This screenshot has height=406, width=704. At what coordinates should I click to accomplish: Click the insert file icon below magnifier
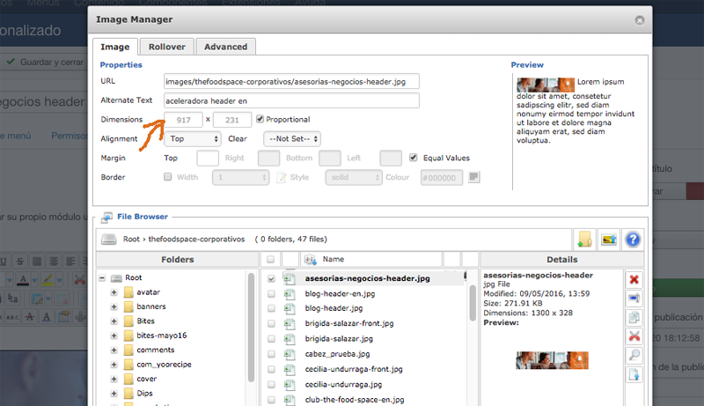634,374
